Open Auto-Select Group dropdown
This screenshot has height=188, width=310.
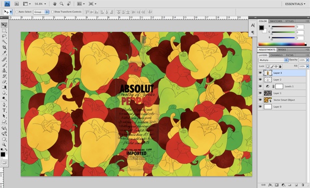click(41, 12)
